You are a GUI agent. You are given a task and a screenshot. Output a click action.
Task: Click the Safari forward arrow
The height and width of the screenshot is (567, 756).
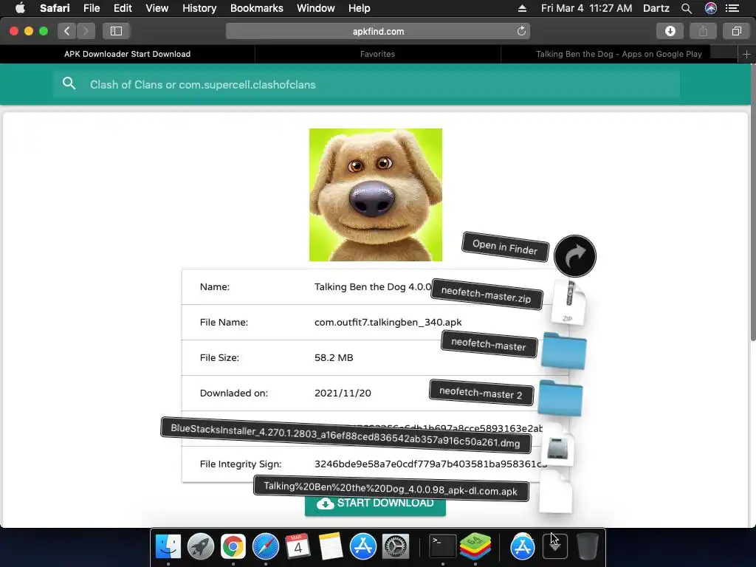pos(86,31)
